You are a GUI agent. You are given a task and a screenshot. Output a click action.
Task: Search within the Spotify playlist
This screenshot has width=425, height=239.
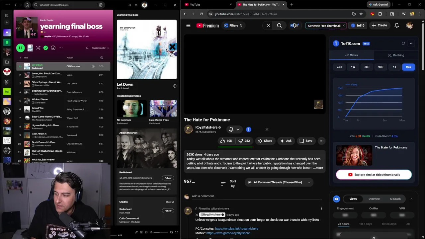(x=87, y=48)
